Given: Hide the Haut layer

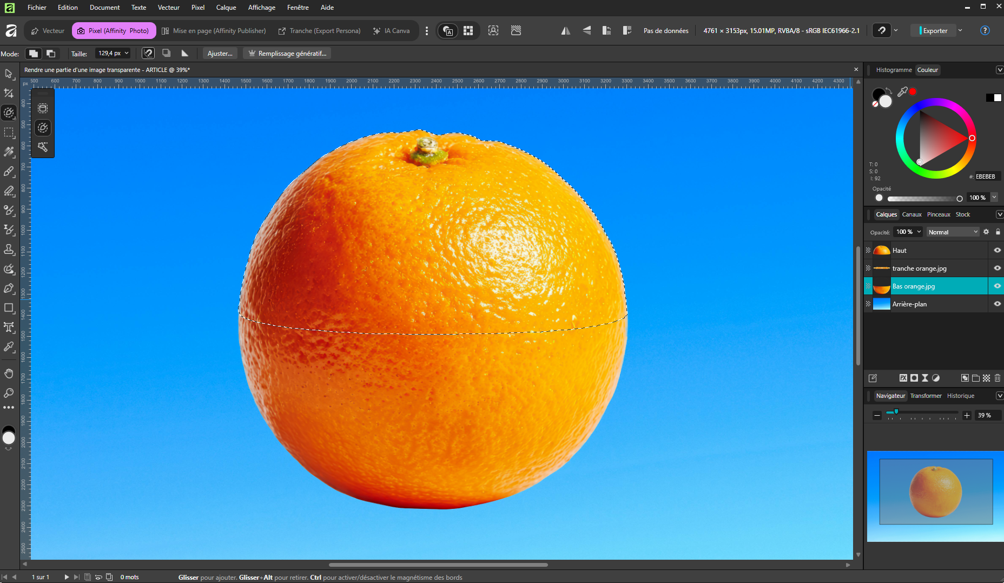Looking at the screenshot, I should [997, 250].
